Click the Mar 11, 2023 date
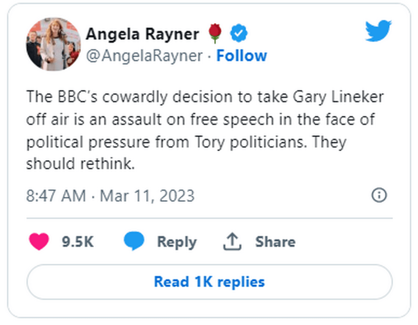Screen dimensions: 418x325 (x=147, y=196)
